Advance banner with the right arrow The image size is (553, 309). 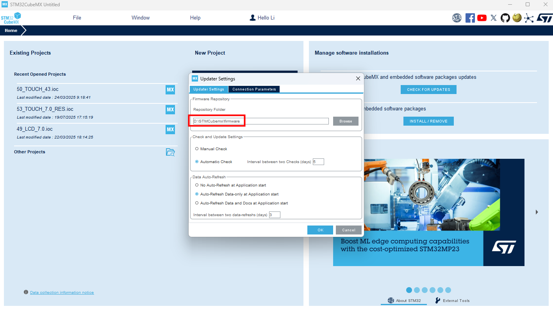(x=537, y=212)
